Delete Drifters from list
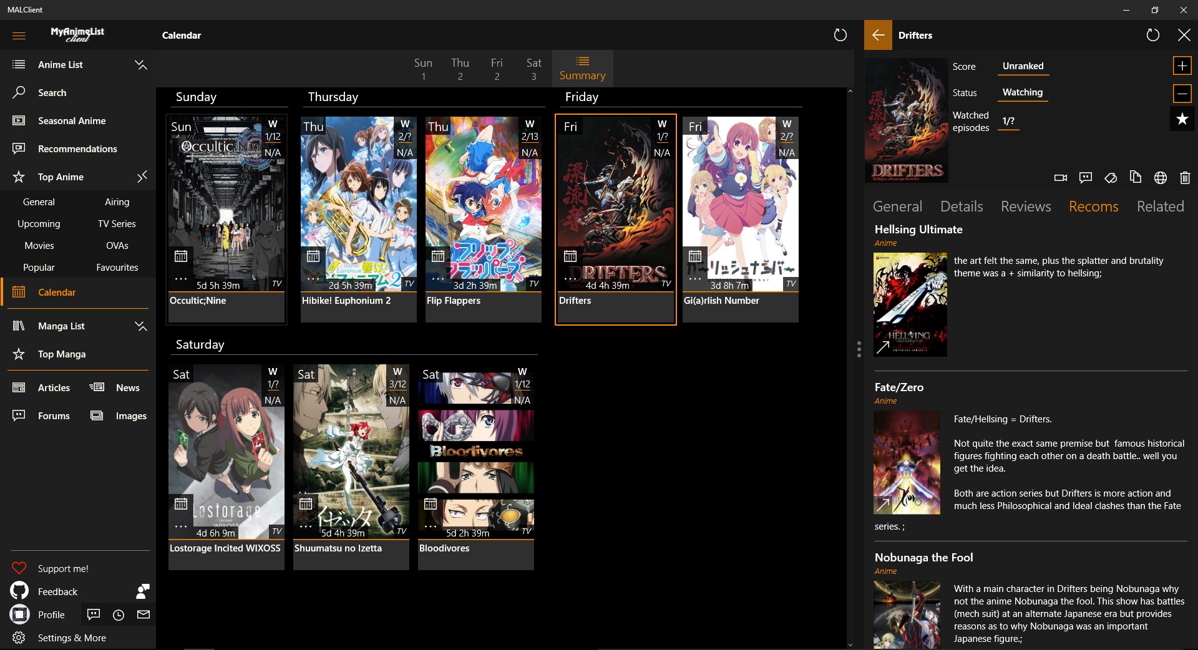1198x650 pixels. (1185, 178)
